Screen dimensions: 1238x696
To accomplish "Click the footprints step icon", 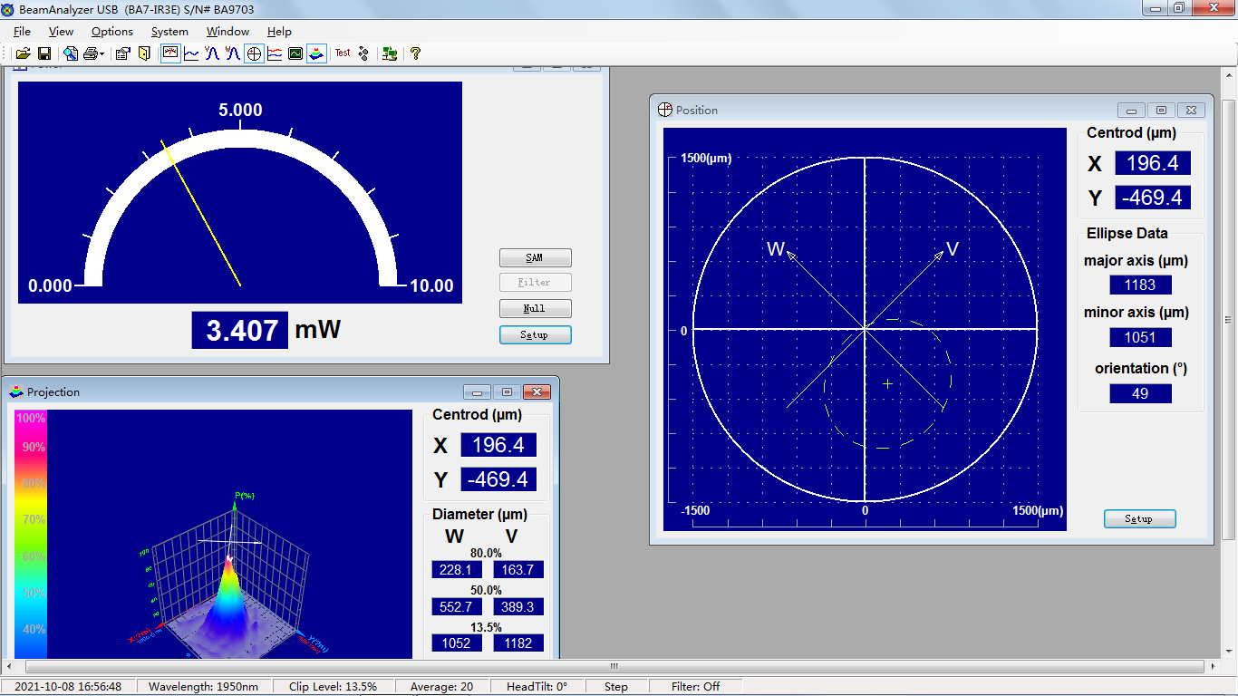I will point(364,54).
